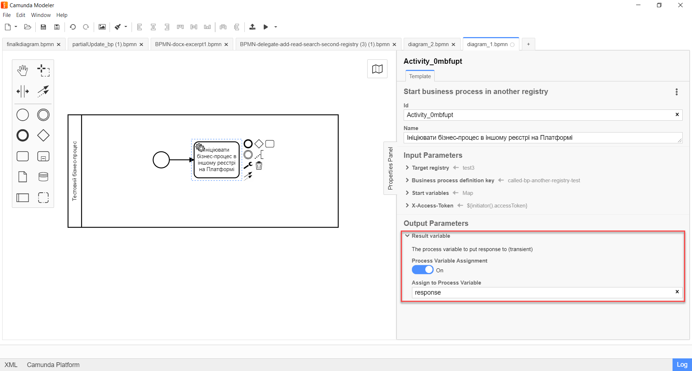Append Intermediate Event from context pad

click(248, 155)
